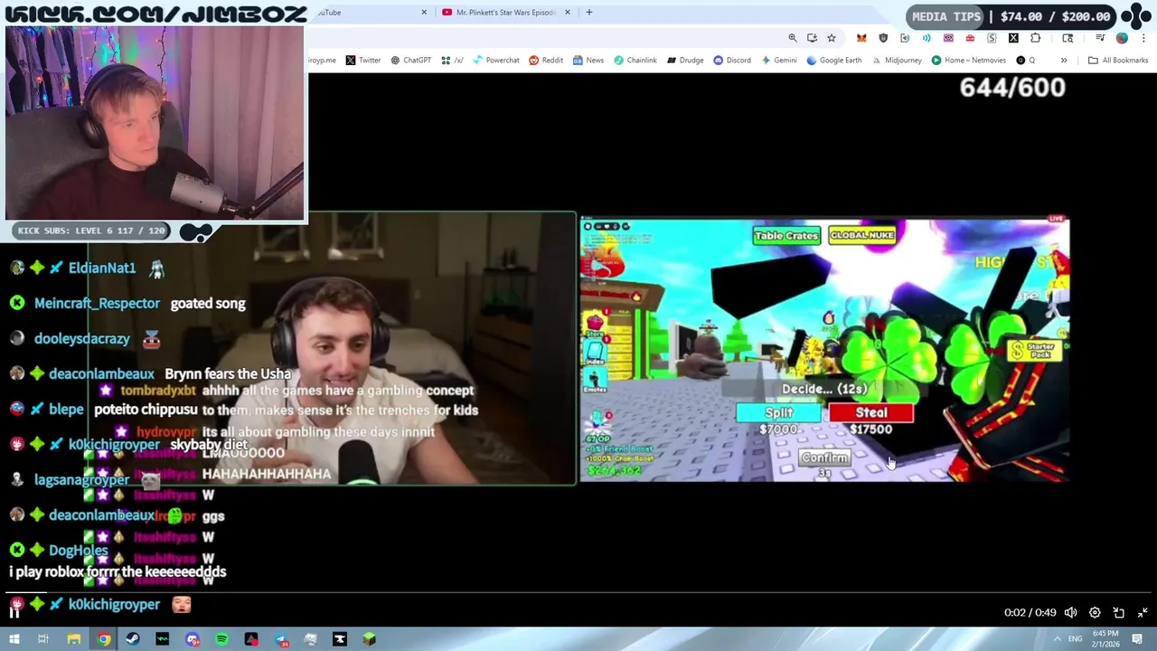This screenshot has width=1157, height=651.
Task: Open the Drudge bookmark
Action: pyautogui.click(x=685, y=61)
